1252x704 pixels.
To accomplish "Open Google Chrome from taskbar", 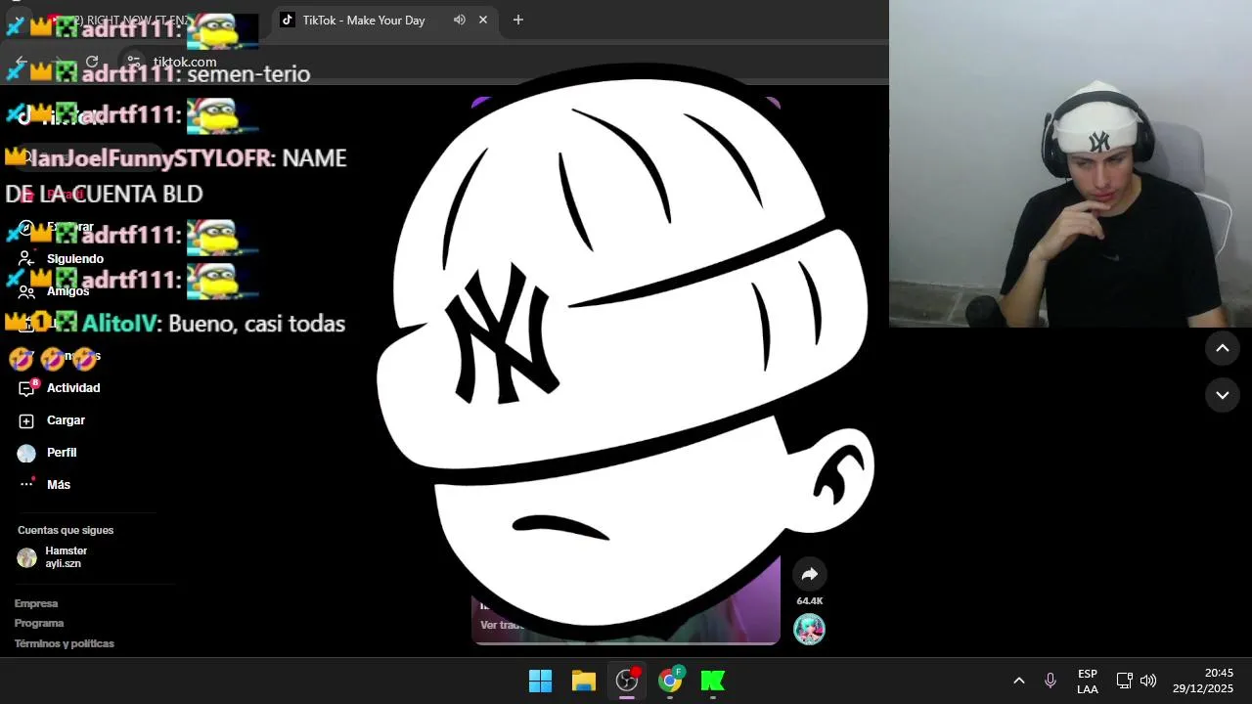I will (670, 681).
